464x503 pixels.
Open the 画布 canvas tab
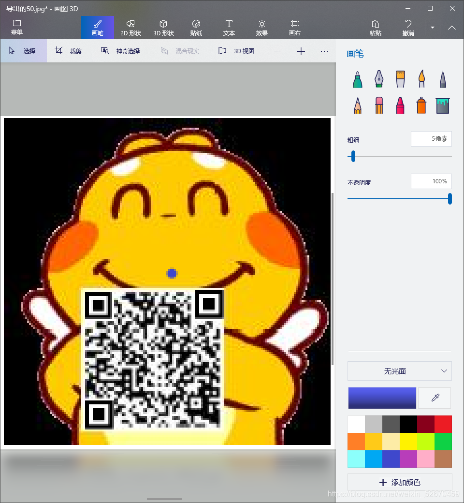(294, 28)
